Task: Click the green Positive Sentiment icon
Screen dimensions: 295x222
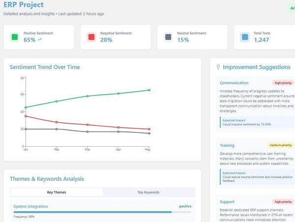Action: point(15,37)
